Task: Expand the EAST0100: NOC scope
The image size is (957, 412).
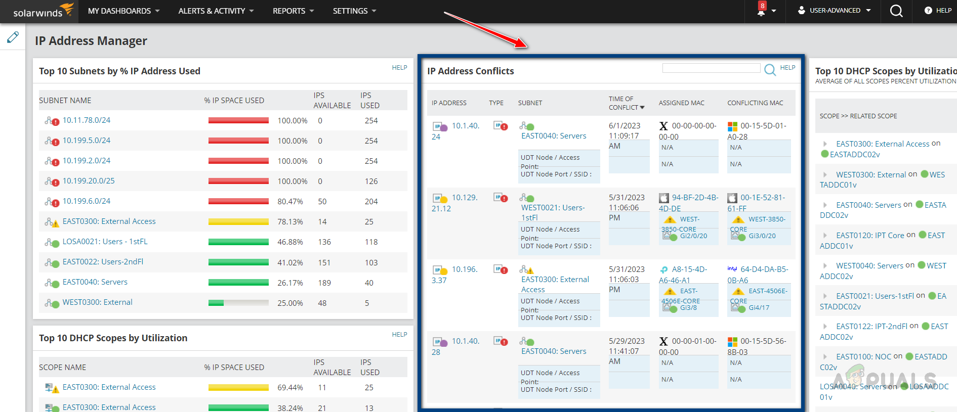Action: tap(825, 356)
